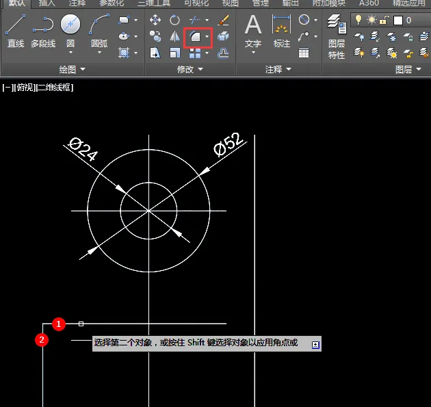This screenshot has width=431, height=407.
Task: Click the Layer Off icon
Action: click(x=358, y=36)
